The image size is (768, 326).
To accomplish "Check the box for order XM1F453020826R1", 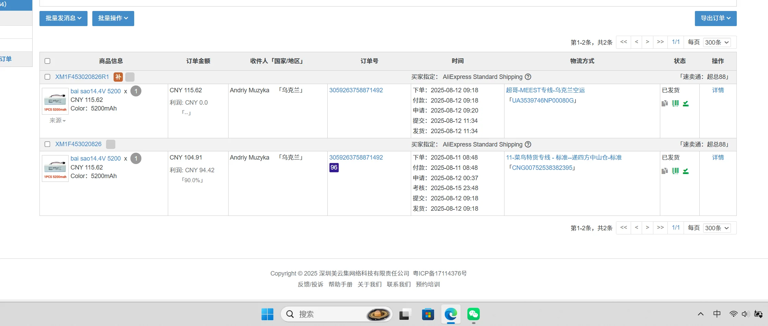I will pos(47,77).
